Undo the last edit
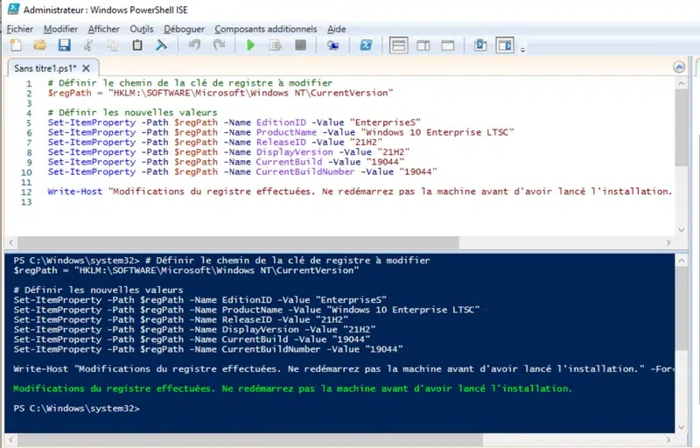This screenshot has width=700, height=448. tap(194, 45)
